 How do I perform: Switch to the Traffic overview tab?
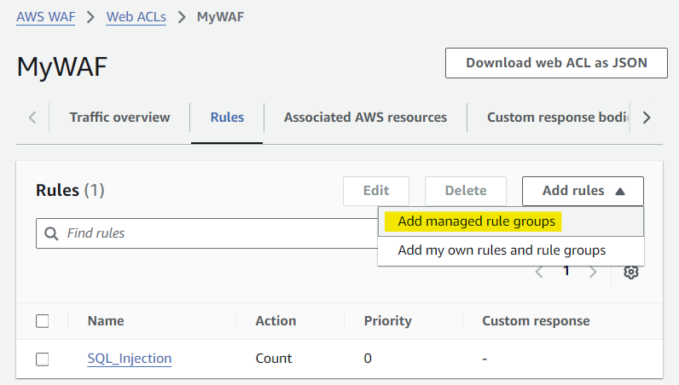pyautogui.click(x=119, y=118)
